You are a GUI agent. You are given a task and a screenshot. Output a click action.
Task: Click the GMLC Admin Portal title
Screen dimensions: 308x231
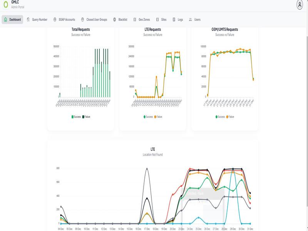18,4
